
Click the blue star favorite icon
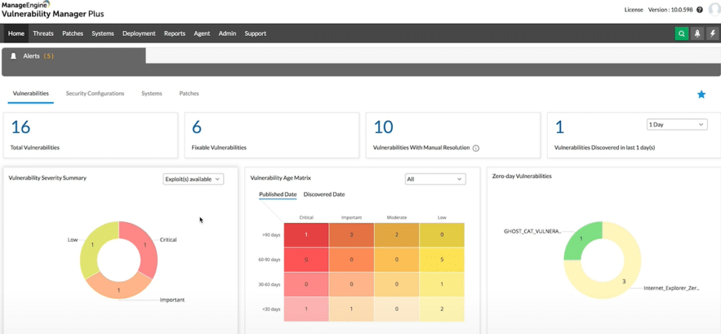pos(701,94)
